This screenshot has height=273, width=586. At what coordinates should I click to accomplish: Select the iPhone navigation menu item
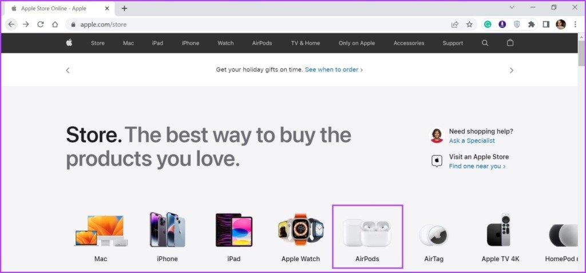point(191,43)
